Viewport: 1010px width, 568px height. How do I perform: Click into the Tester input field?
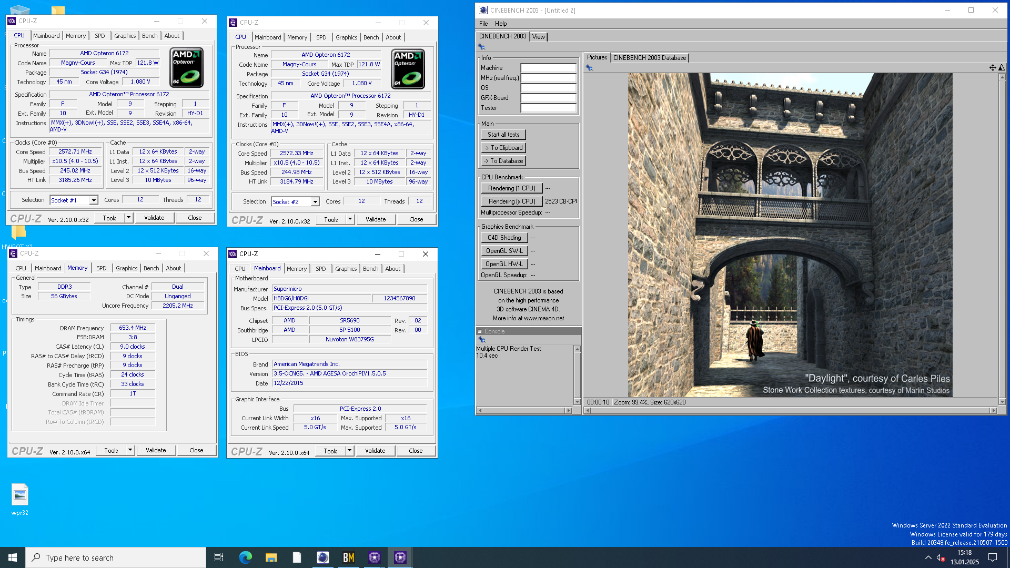(548, 108)
